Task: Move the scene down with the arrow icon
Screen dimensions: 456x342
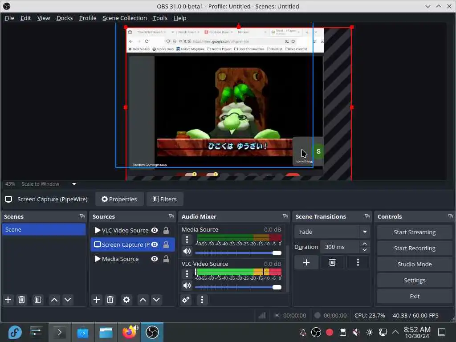Action: (x=68, y=300)
